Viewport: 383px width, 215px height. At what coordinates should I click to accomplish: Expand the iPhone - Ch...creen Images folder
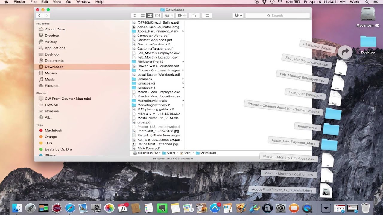tap(183, 70)
